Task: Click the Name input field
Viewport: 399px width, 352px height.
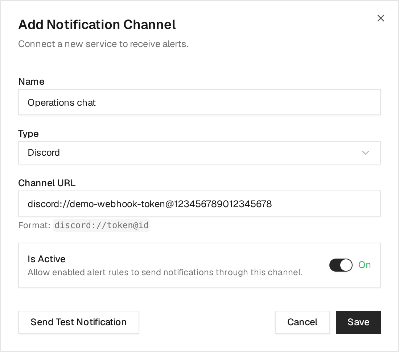Action: click(199, 102)
